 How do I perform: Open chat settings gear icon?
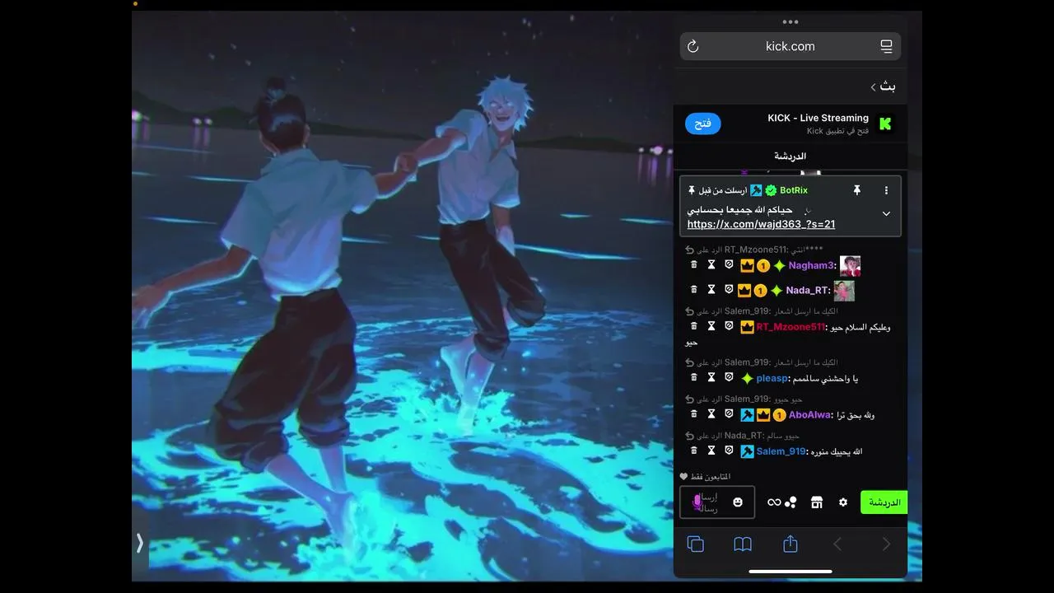843,502
